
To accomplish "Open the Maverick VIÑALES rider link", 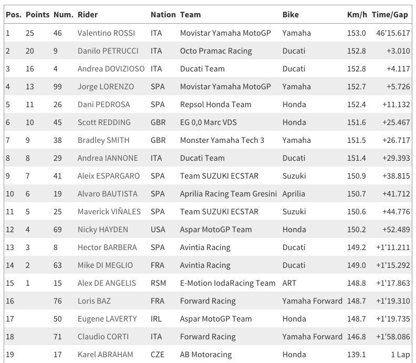I will 109,212.
